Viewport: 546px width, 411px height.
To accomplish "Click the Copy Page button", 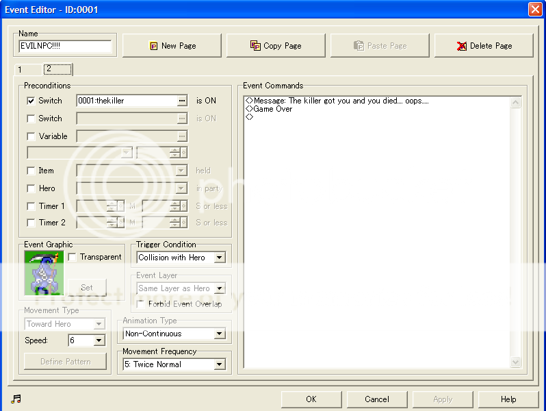I will pyautogui.click(x=276, y=46).
